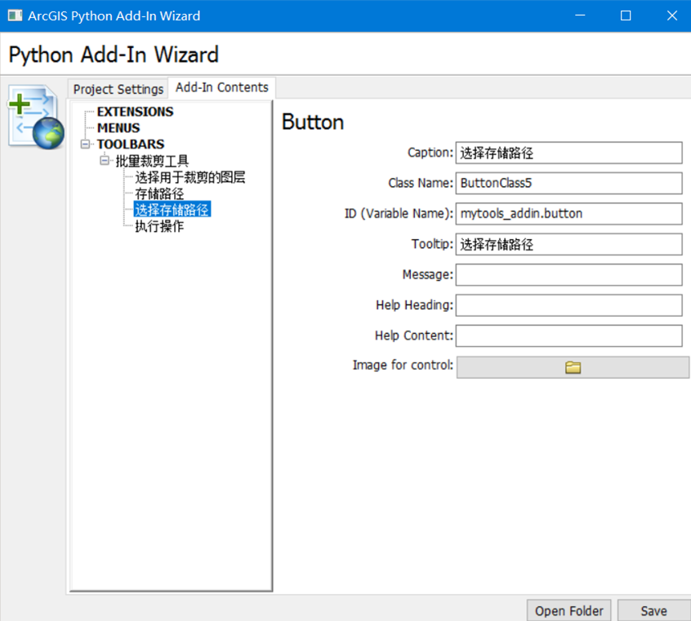This screenshot has height=621, width=691.
Task: Select the 执行操作 tree item
Action: click(159, 226)
